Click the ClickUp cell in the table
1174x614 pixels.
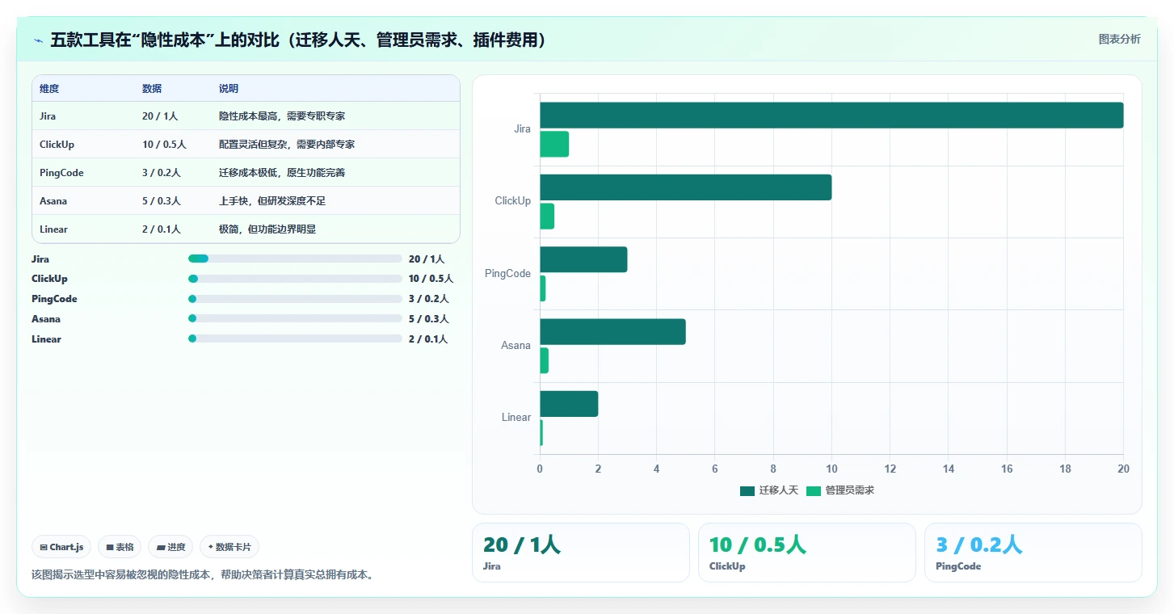[x=57, y=145]
